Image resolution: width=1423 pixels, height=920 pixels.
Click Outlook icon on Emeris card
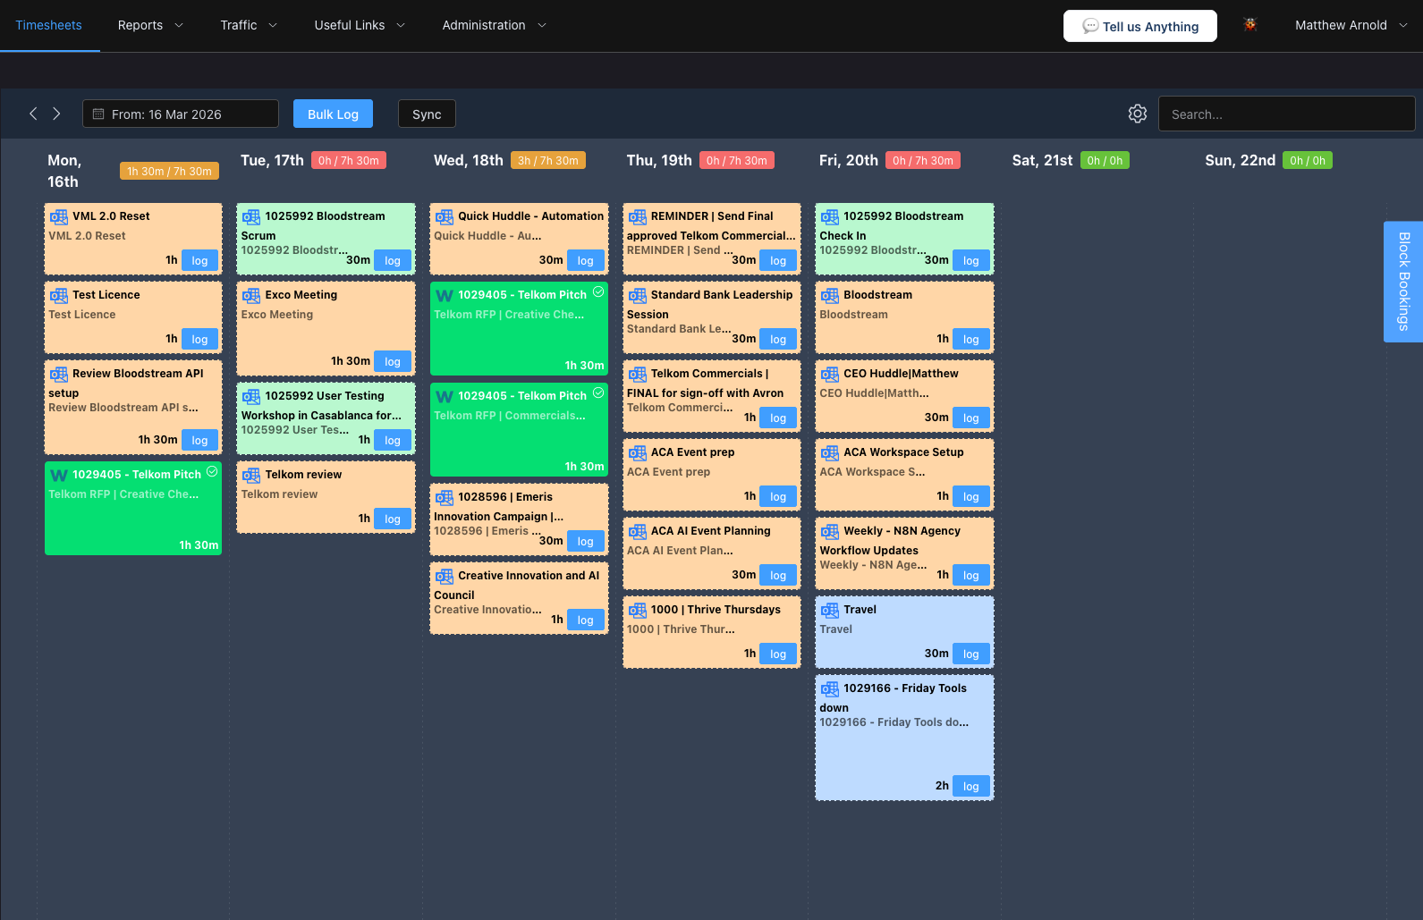click(x=445, y=497)
